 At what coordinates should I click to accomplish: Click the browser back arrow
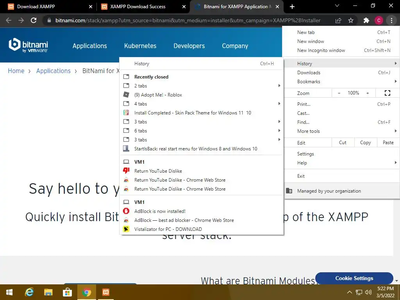[x=9, y=20]
